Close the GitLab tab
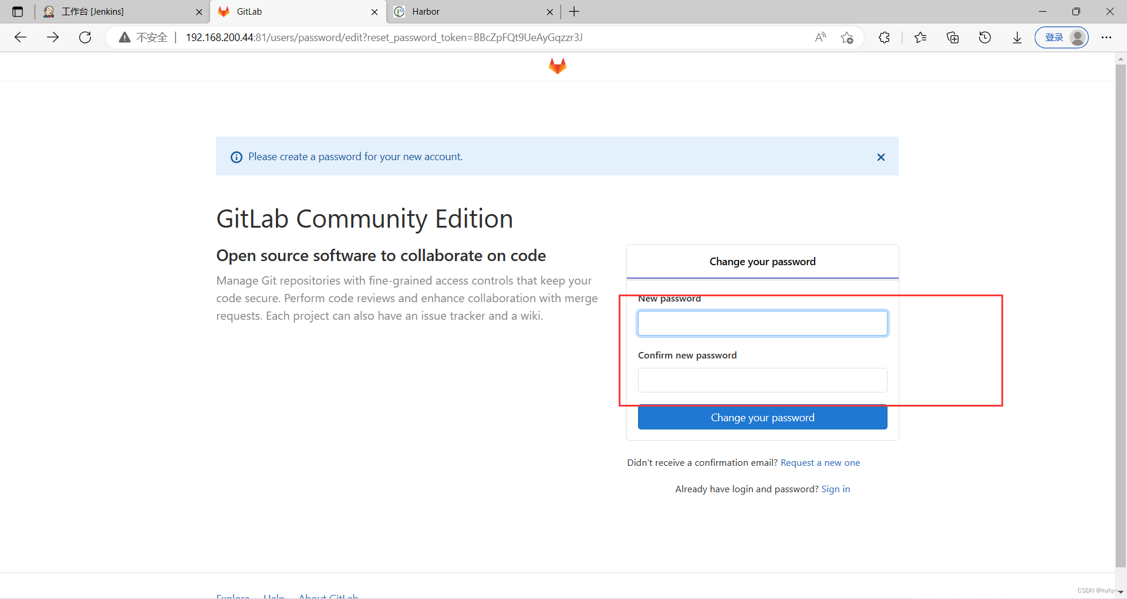 [x=374, y=12]
